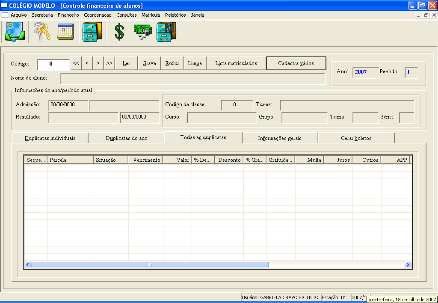Open the Informações gerais tab

tap(280, 138)
